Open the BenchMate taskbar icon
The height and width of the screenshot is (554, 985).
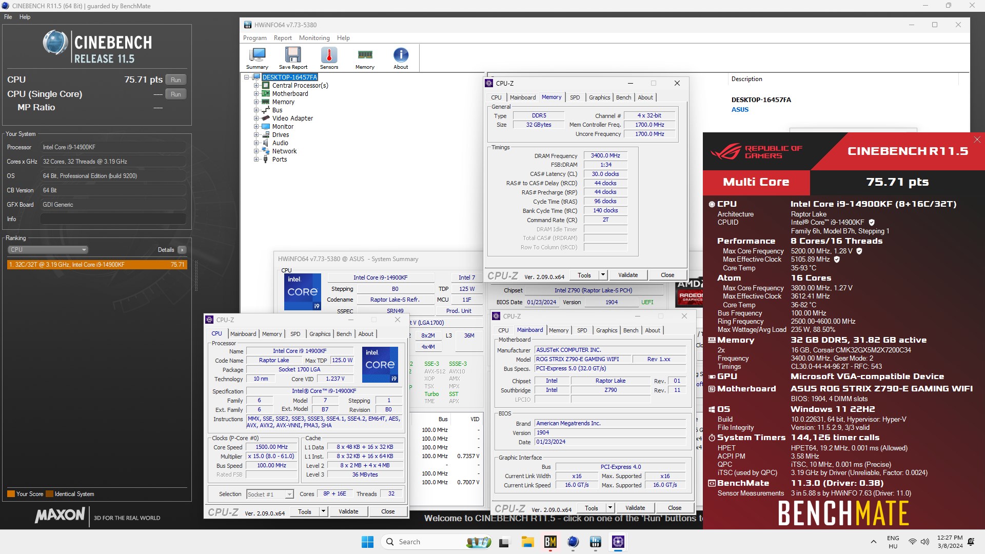click(x=550, y=542)
